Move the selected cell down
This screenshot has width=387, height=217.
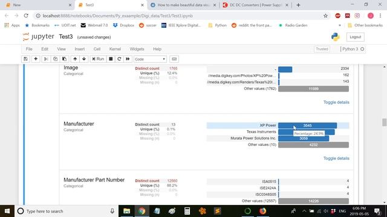pyautogui.click(x=84, y=59)
